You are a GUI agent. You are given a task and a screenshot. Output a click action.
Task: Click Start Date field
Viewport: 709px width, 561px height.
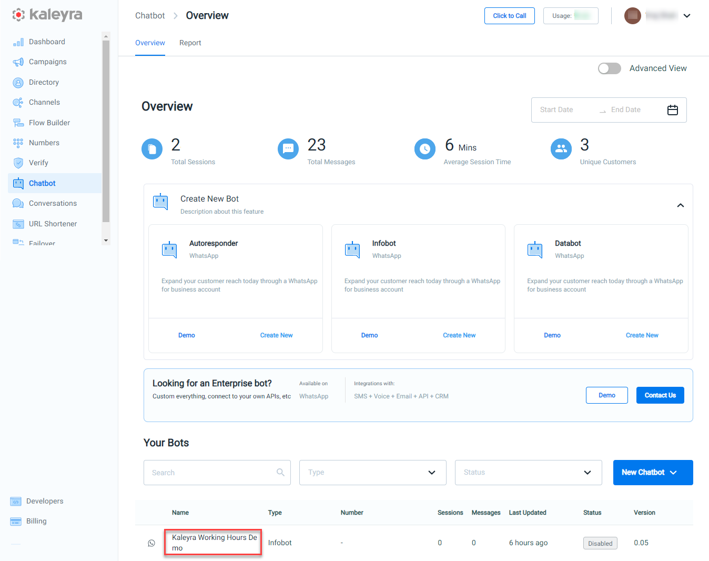coord(556,110)
